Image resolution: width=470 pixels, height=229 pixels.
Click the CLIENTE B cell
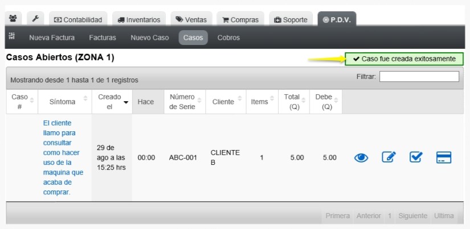[225, 157]
